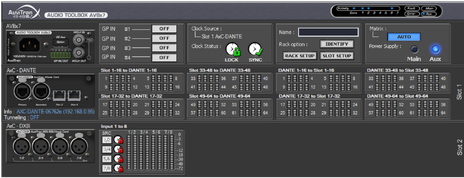Click the Main power supply LED
Screen dimensions: 464x178
414,49
